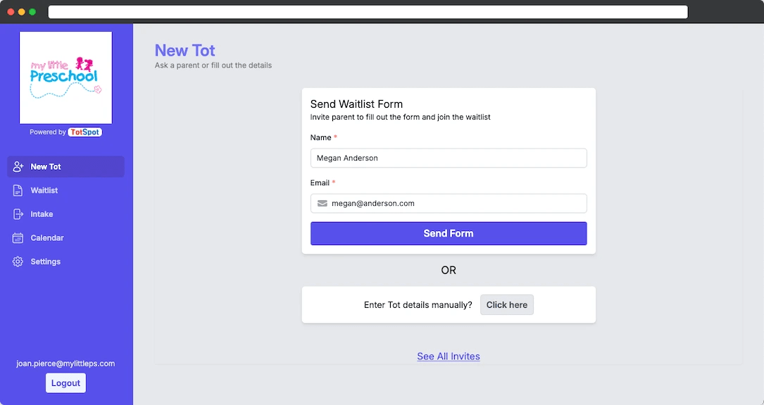Focus the Name field with Megan Anderson
Screen dimensions: 764x405
(x=449, y=158)
